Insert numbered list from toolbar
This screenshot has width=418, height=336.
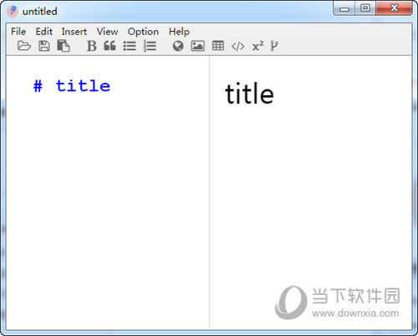[x=150, y=46]
